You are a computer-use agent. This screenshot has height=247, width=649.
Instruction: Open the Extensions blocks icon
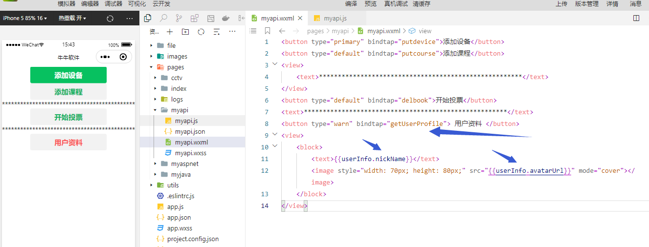pyautogui.click(x=195, y=19)
